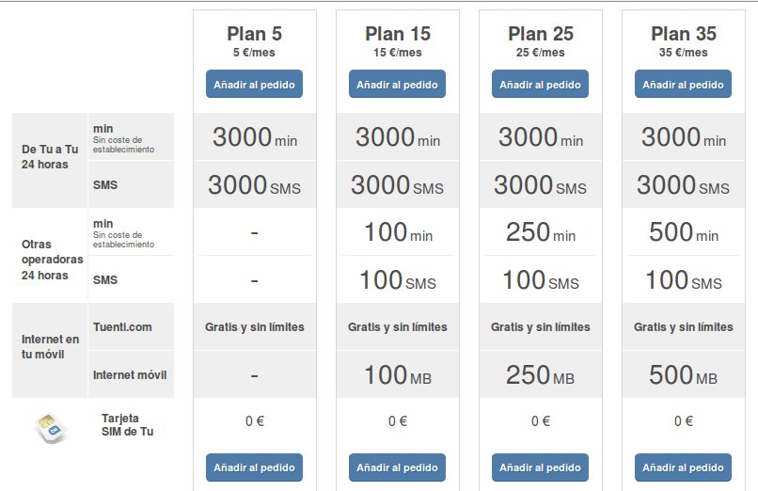Select the Plan 15 column heading
This screenshot has width=758, height=491.
click(x=398, y=34)
